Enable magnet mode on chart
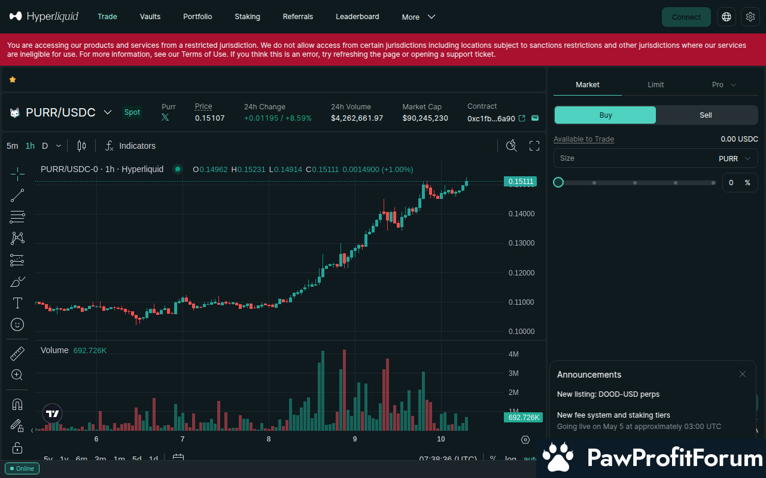Image resolution: width=766 pixels, height=478 pixels. coord(17,405)
